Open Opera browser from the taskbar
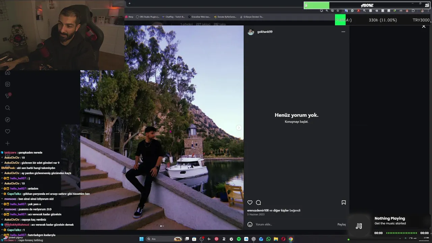 [283, 239]
